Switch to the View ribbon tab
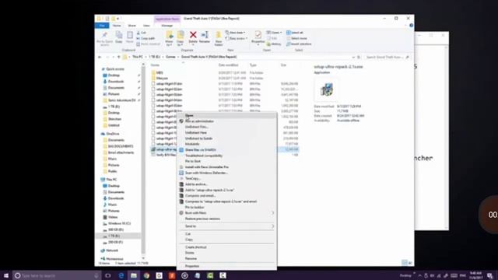The width and height of the screenshot is (498, 280). (146, 26)
